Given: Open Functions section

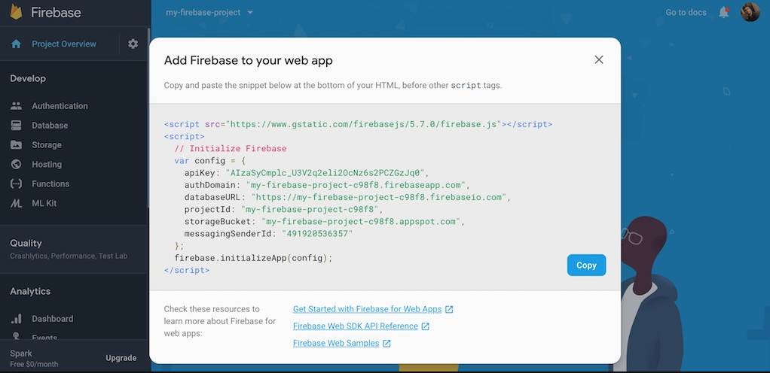Looking at the screenshot, I should 50,183.
